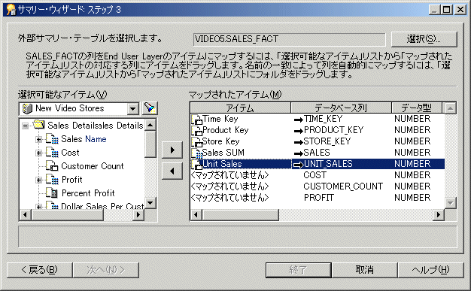Click the Unit Sales row icon
This screenshot has width=471, height=291.
pyautogui.click(x=196, y=164)
